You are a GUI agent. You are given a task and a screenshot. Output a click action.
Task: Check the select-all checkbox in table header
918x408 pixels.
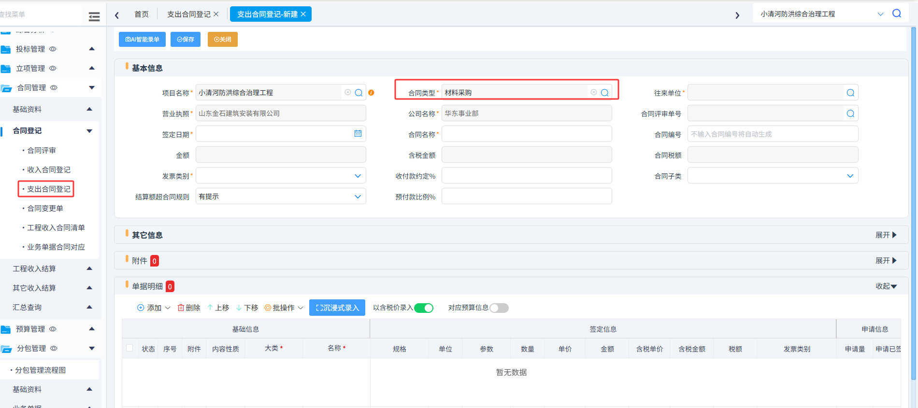click(129, 348)
